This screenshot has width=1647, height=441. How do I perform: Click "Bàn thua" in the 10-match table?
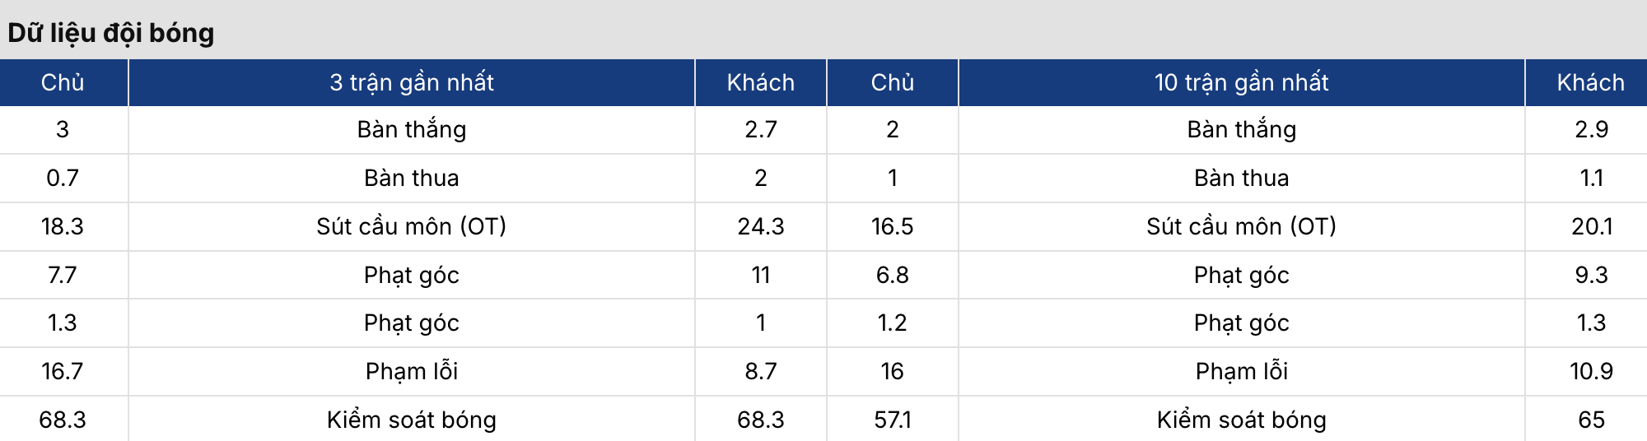coord(1241,178)
